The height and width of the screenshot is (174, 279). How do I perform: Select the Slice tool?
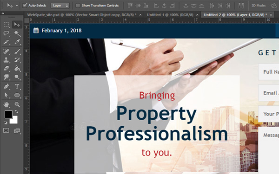7,42
